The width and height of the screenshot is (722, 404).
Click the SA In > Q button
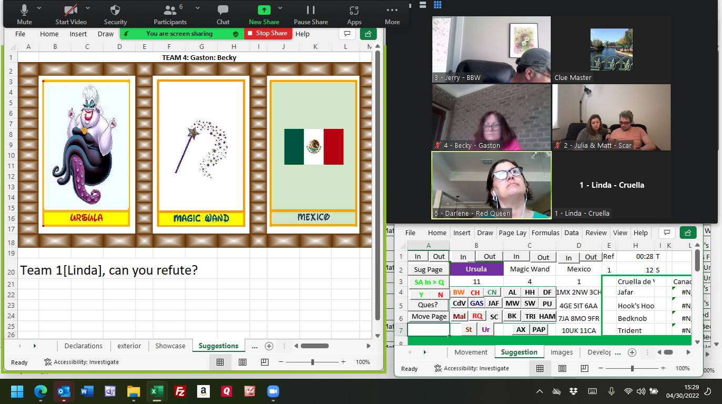[x=429, y=282]
